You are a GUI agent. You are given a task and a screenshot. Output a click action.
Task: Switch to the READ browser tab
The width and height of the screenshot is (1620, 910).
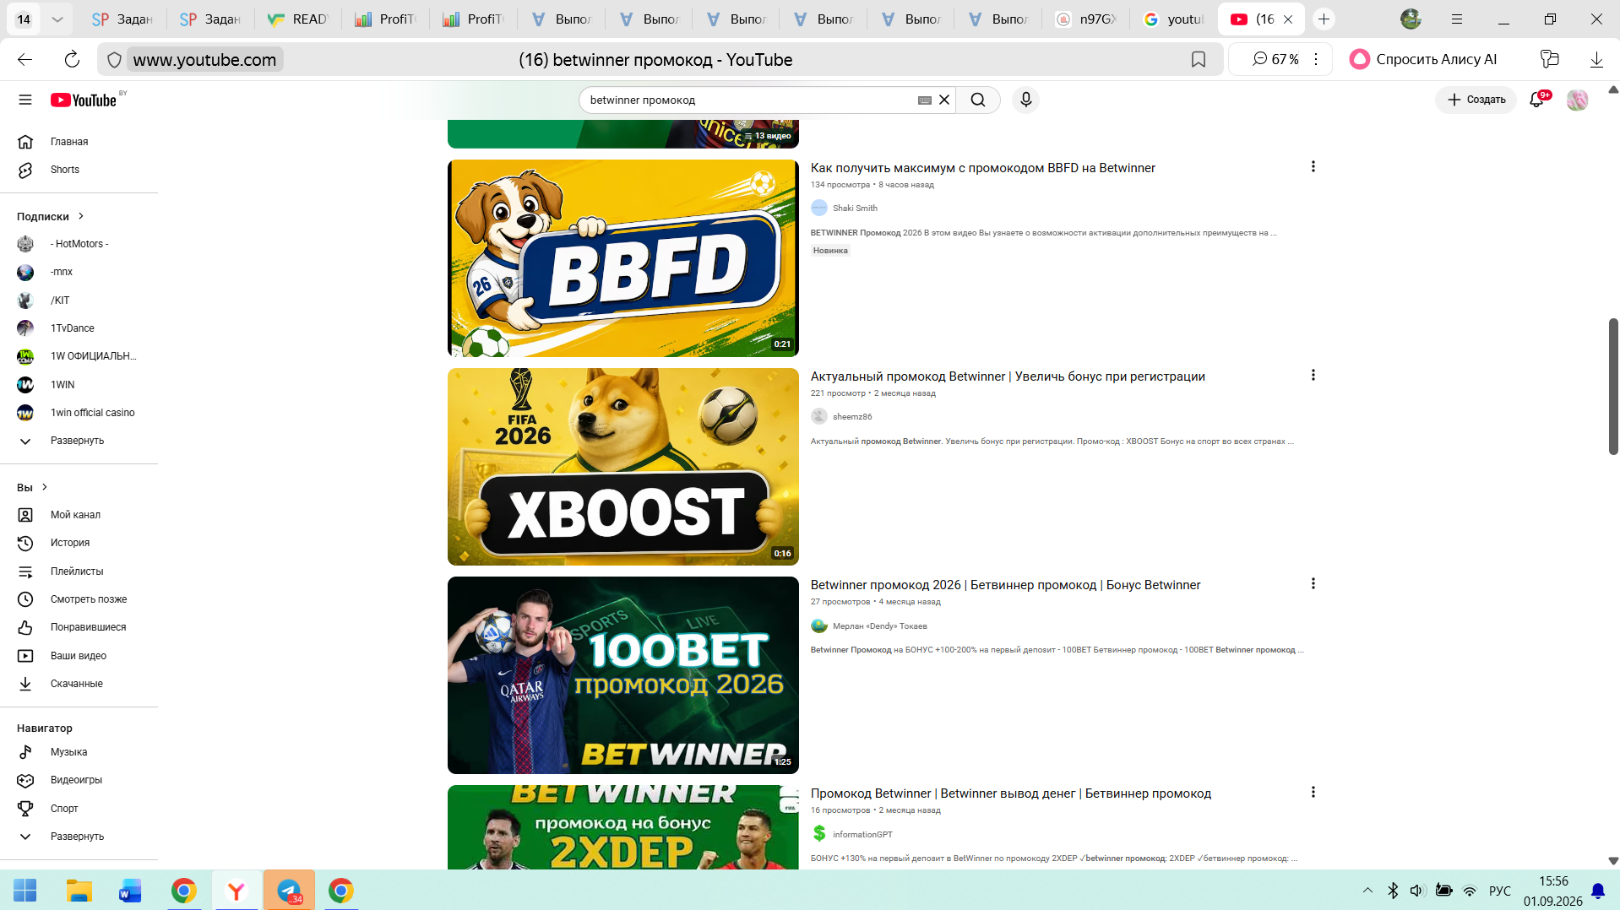297,19
